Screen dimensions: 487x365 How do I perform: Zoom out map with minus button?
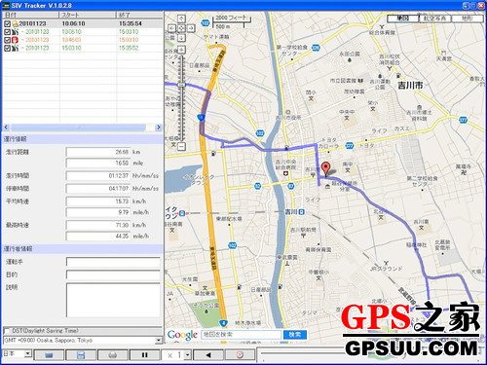click(181, 146)
